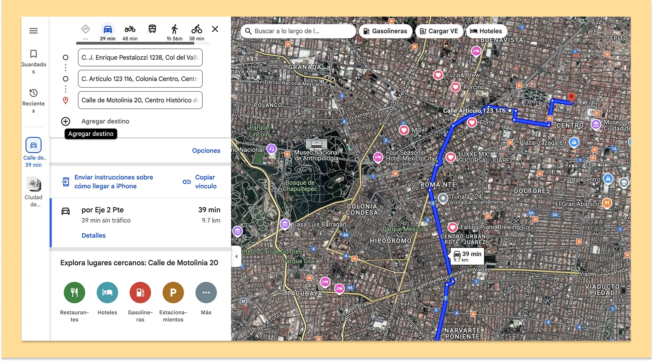This screenshot has width=653, height=361.
Task: Open Guardados saved places
Action: click(x=34, y=62)
